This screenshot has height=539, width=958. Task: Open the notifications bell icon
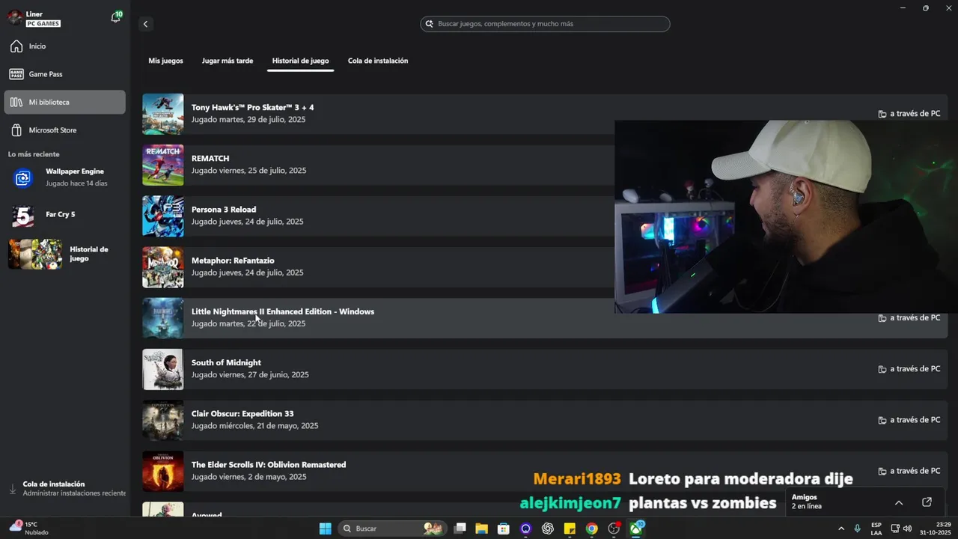[115, 17]
